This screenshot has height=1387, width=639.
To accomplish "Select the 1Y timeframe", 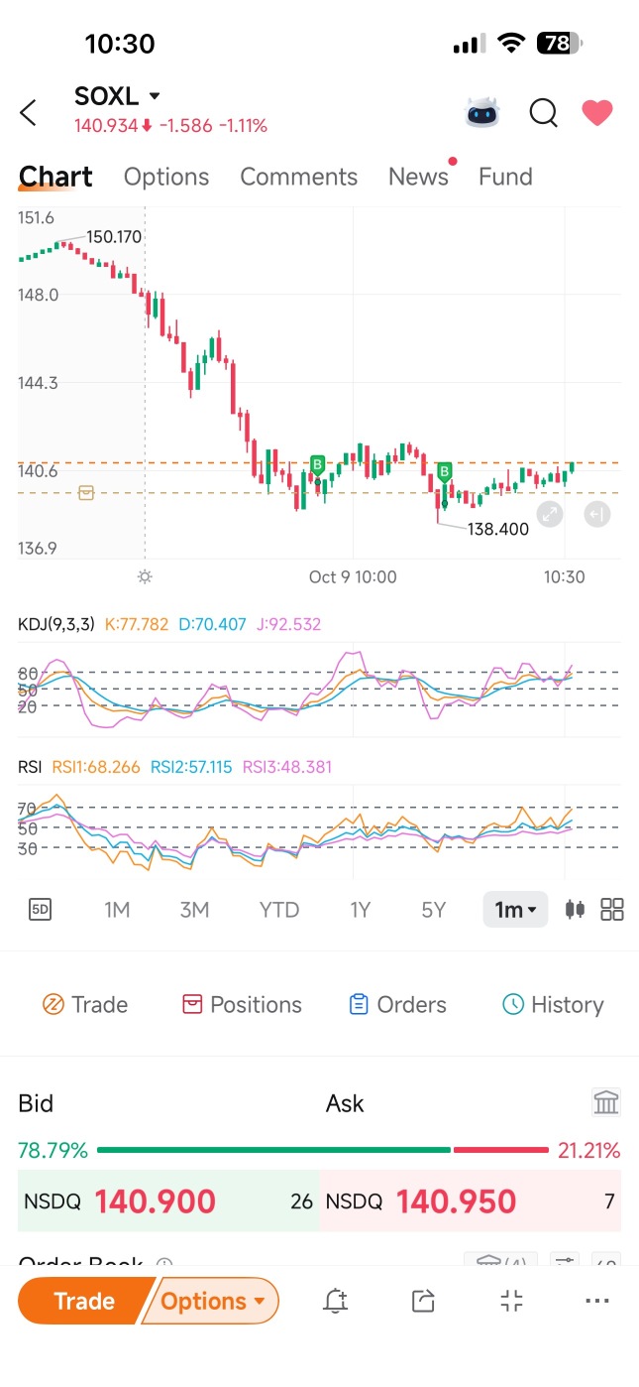I will click(x=360, y=910).
